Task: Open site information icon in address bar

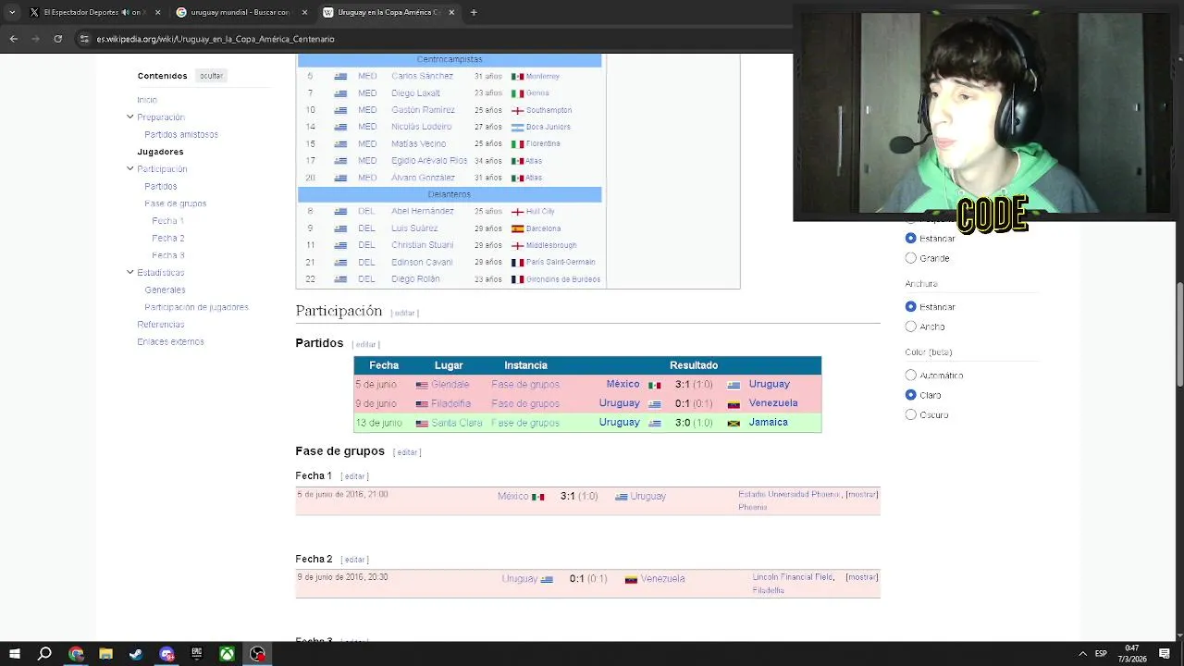Action: click(x=85, y=39)
